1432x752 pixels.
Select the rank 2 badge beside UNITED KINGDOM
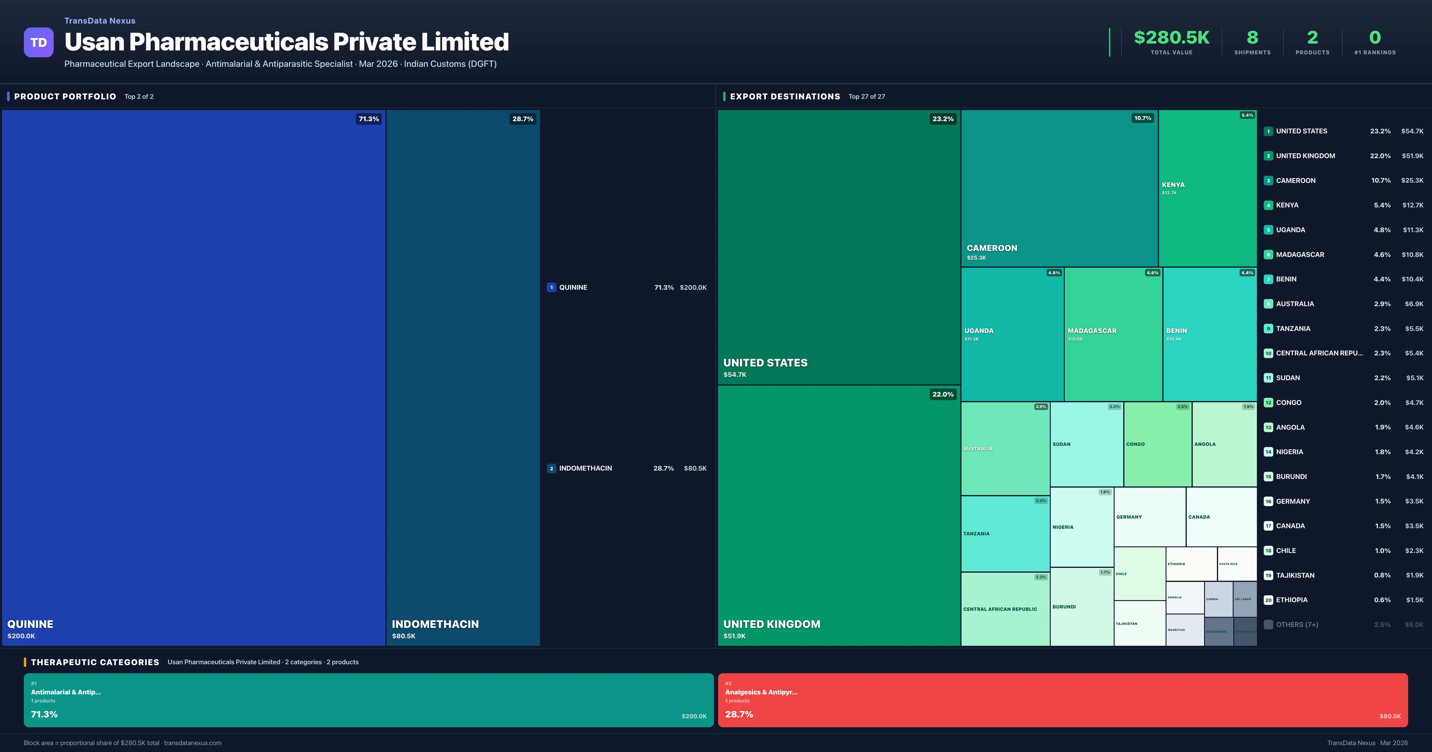pos(1269,156)
